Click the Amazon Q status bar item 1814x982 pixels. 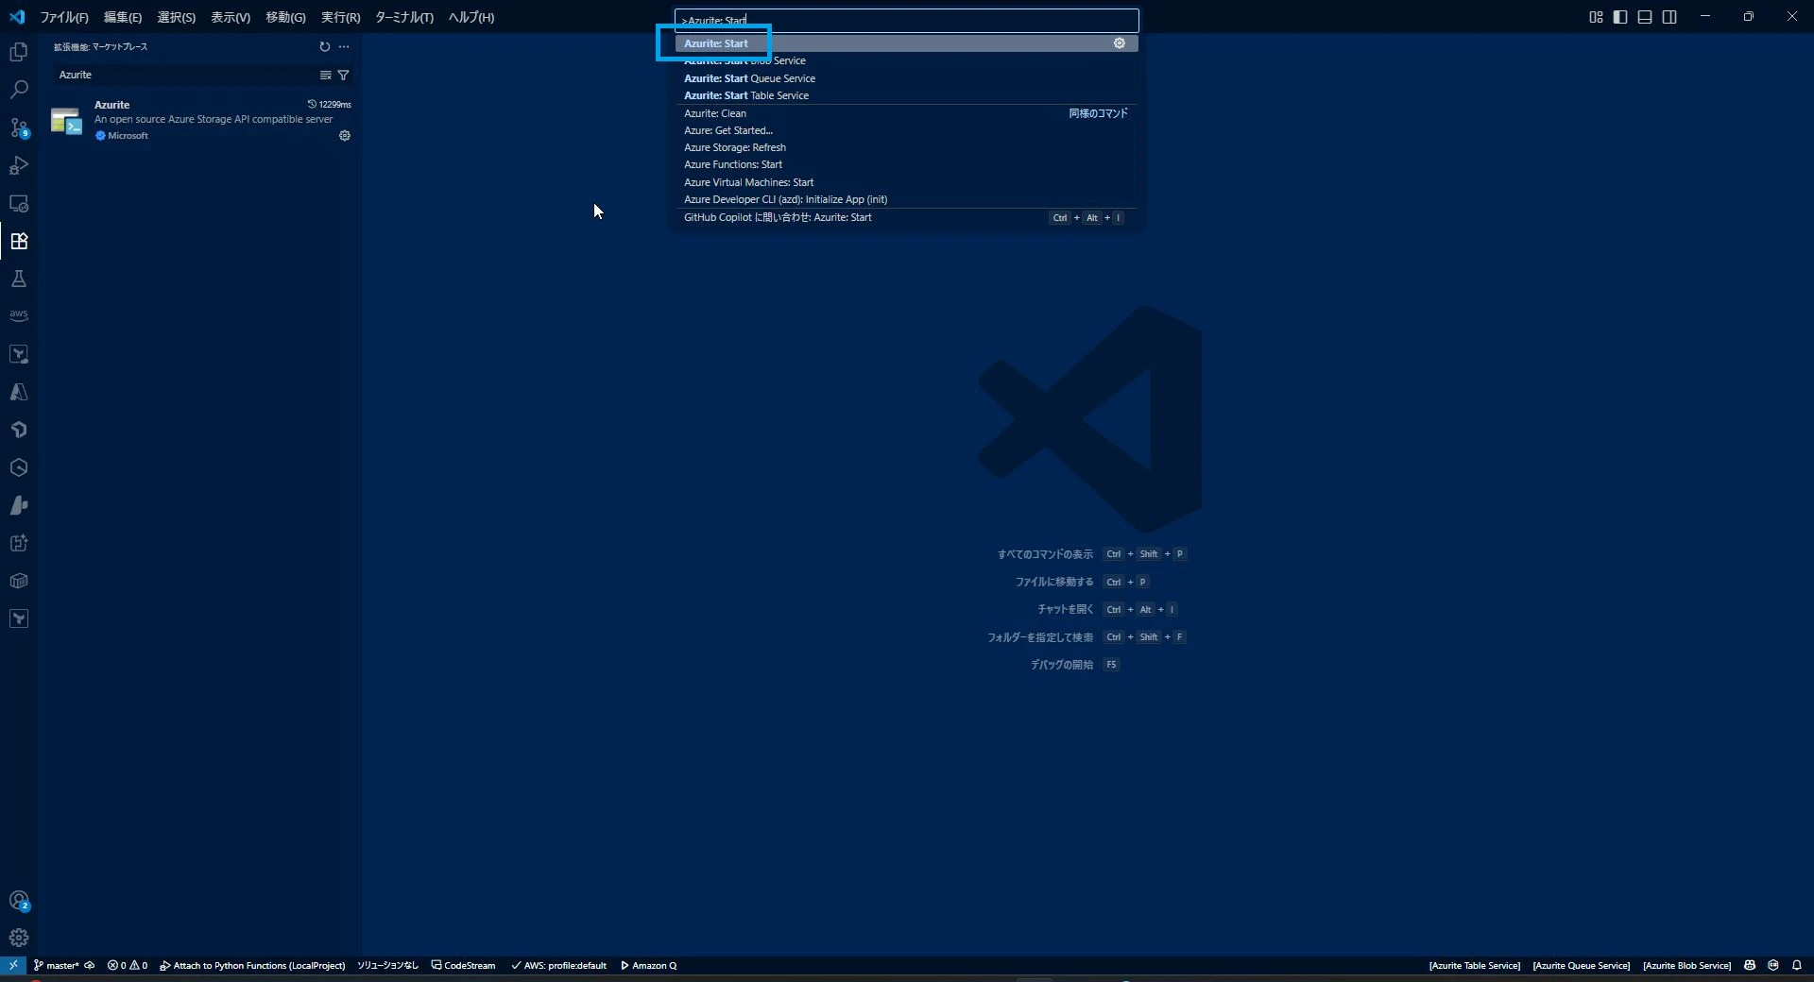point(648,965)
